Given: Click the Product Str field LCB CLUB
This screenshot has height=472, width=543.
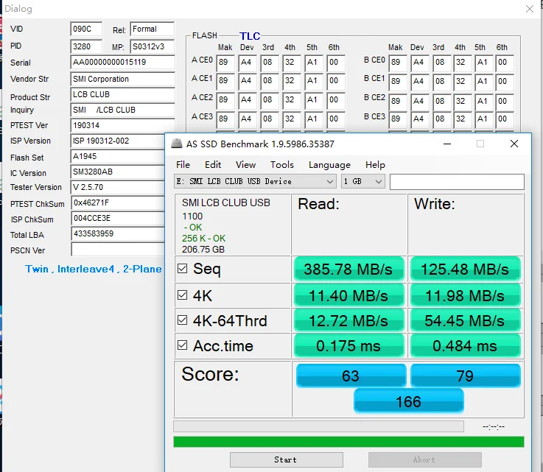Looking at the screenshot, I should (x=122, y=94).
